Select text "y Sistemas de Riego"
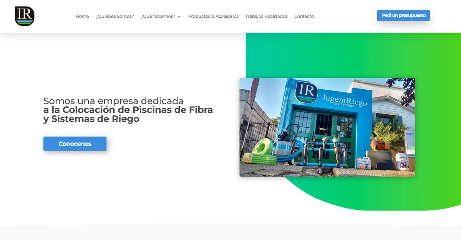Screen dimensions: 461x240 click(91, 119)
